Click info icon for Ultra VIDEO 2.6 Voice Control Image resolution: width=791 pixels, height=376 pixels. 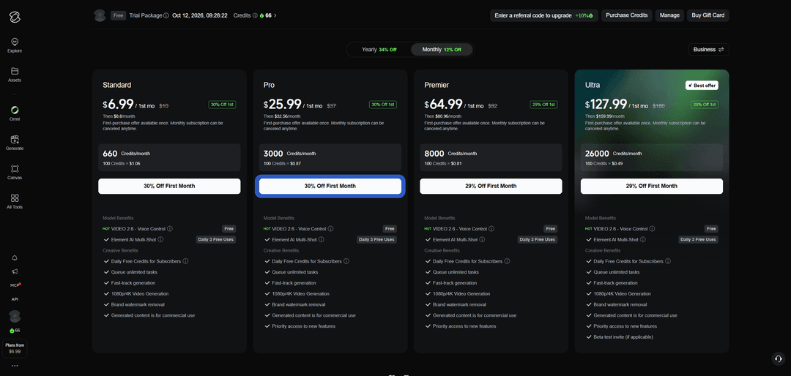click(x=652, y=229)
